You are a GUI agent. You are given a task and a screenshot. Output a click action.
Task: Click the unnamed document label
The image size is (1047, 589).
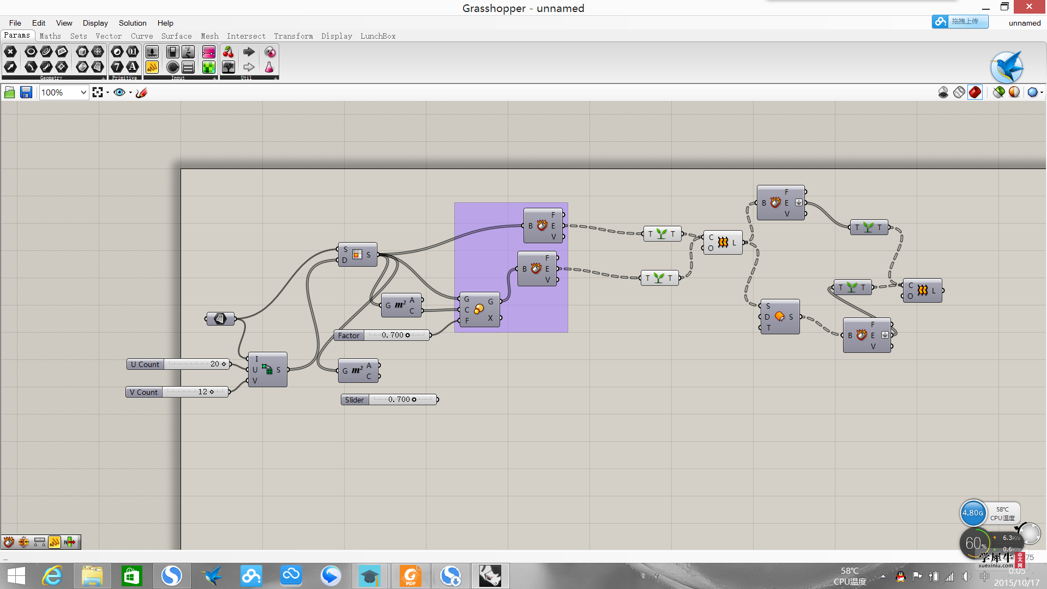click(1025, 23)
